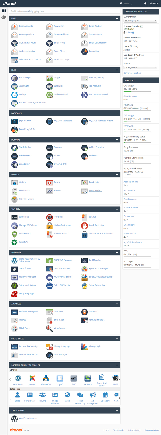Collapse the Software section
This screenshot has width=161, height=435.
click(x=117, y=253)
